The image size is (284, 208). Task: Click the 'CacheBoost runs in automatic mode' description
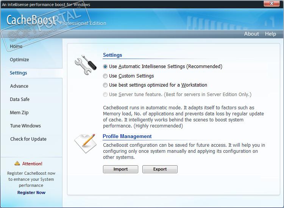[x=183, y=116]
